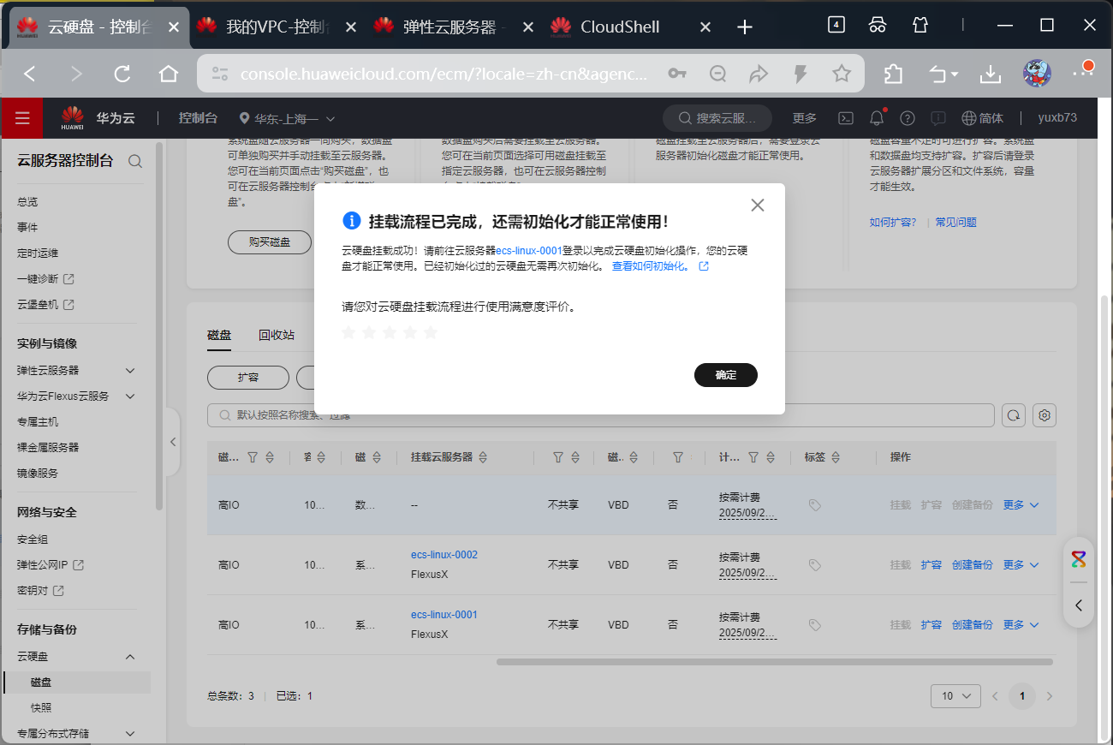This screenshot has height=745, width=1113.
Task: Open ecs-linux-0001 link in dialog
Action: 529,251
